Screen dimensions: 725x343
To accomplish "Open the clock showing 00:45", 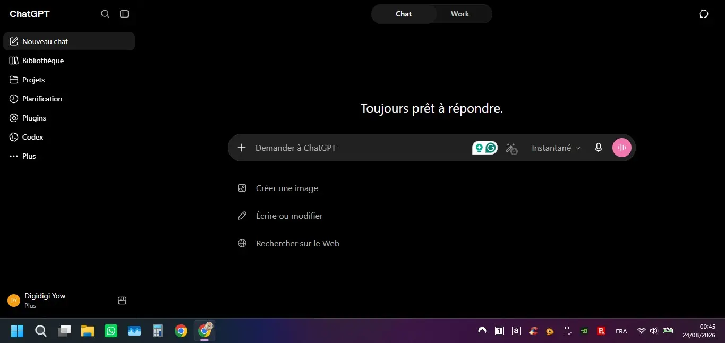I will point(700,331).
